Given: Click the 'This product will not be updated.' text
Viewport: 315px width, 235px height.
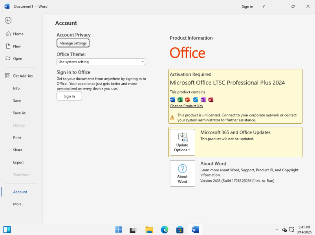Looking at the screenshot, I should 227,139.
